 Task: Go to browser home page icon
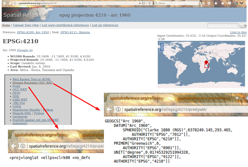(x=222, y=3)
